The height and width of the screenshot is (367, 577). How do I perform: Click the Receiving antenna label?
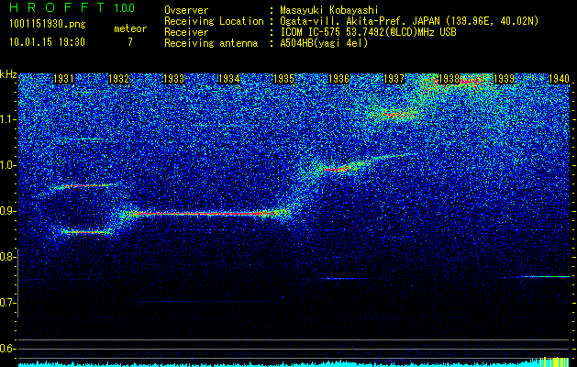pos(211,43)
